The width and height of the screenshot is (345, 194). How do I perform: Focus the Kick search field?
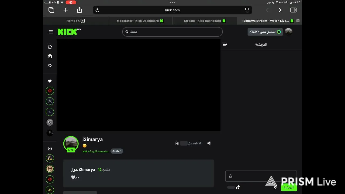(172, 32)
